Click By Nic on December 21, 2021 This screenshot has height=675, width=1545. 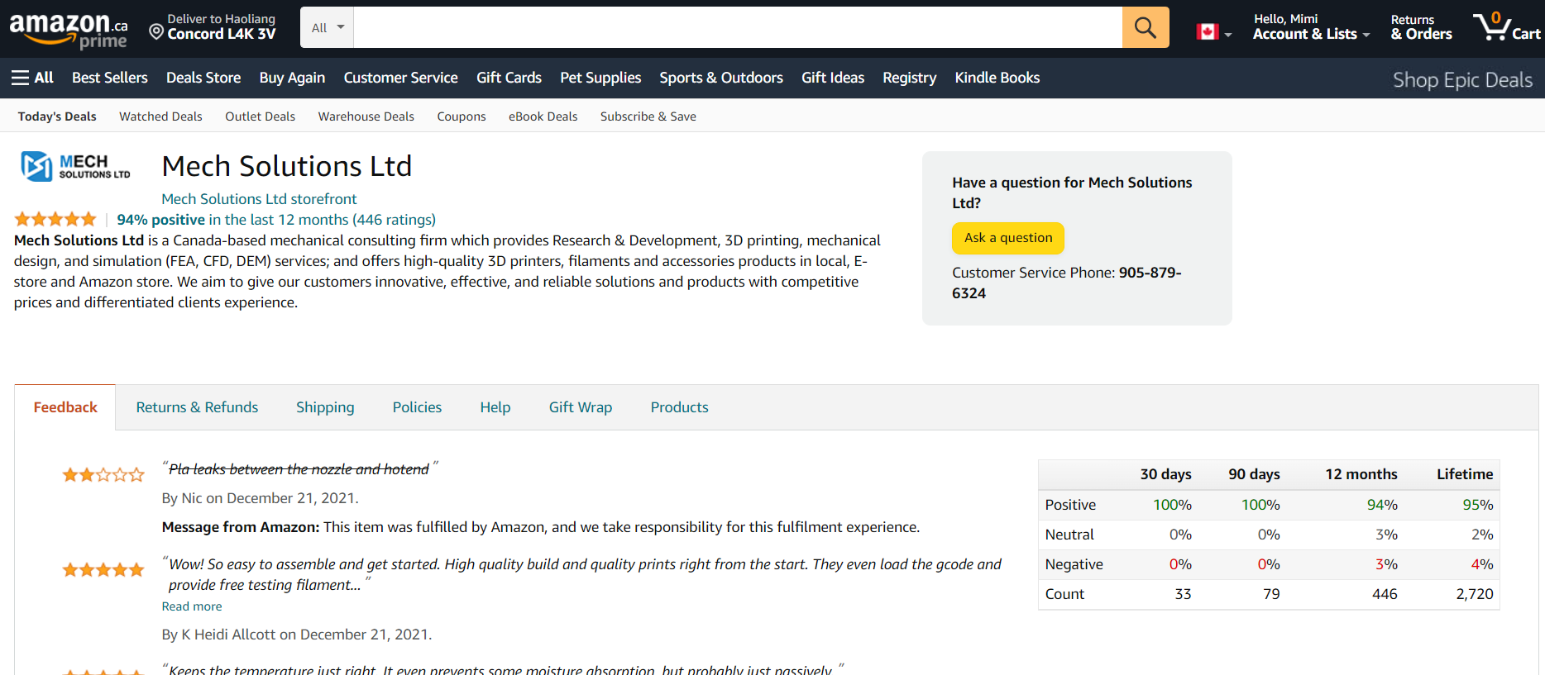[260, 498]
